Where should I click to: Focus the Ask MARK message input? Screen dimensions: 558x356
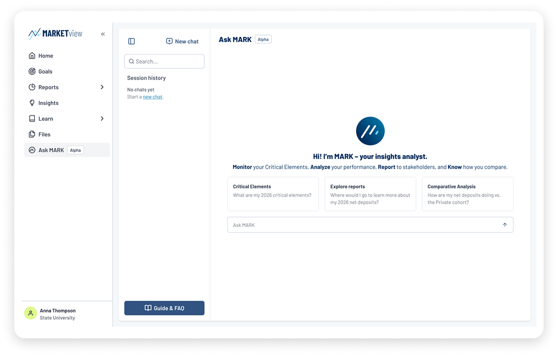point(370,225)
